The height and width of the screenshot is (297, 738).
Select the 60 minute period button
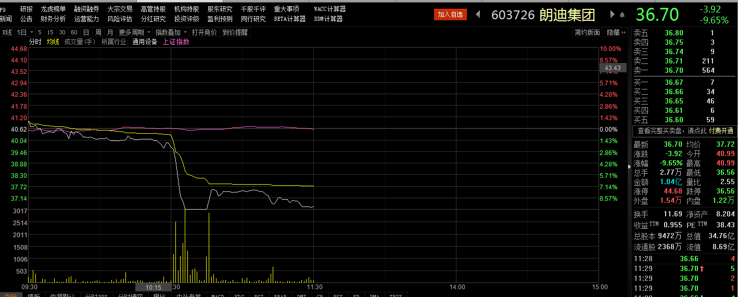pyautogui.click(x=73, y=32)
